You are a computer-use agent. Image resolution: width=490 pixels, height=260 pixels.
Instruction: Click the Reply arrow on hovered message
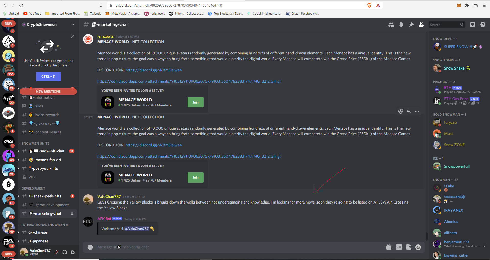tap(409, 111)
